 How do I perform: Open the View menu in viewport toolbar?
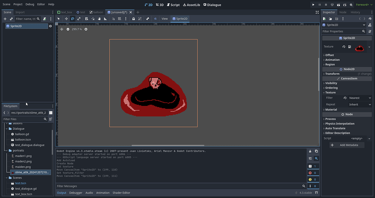(x=164, y=19)
